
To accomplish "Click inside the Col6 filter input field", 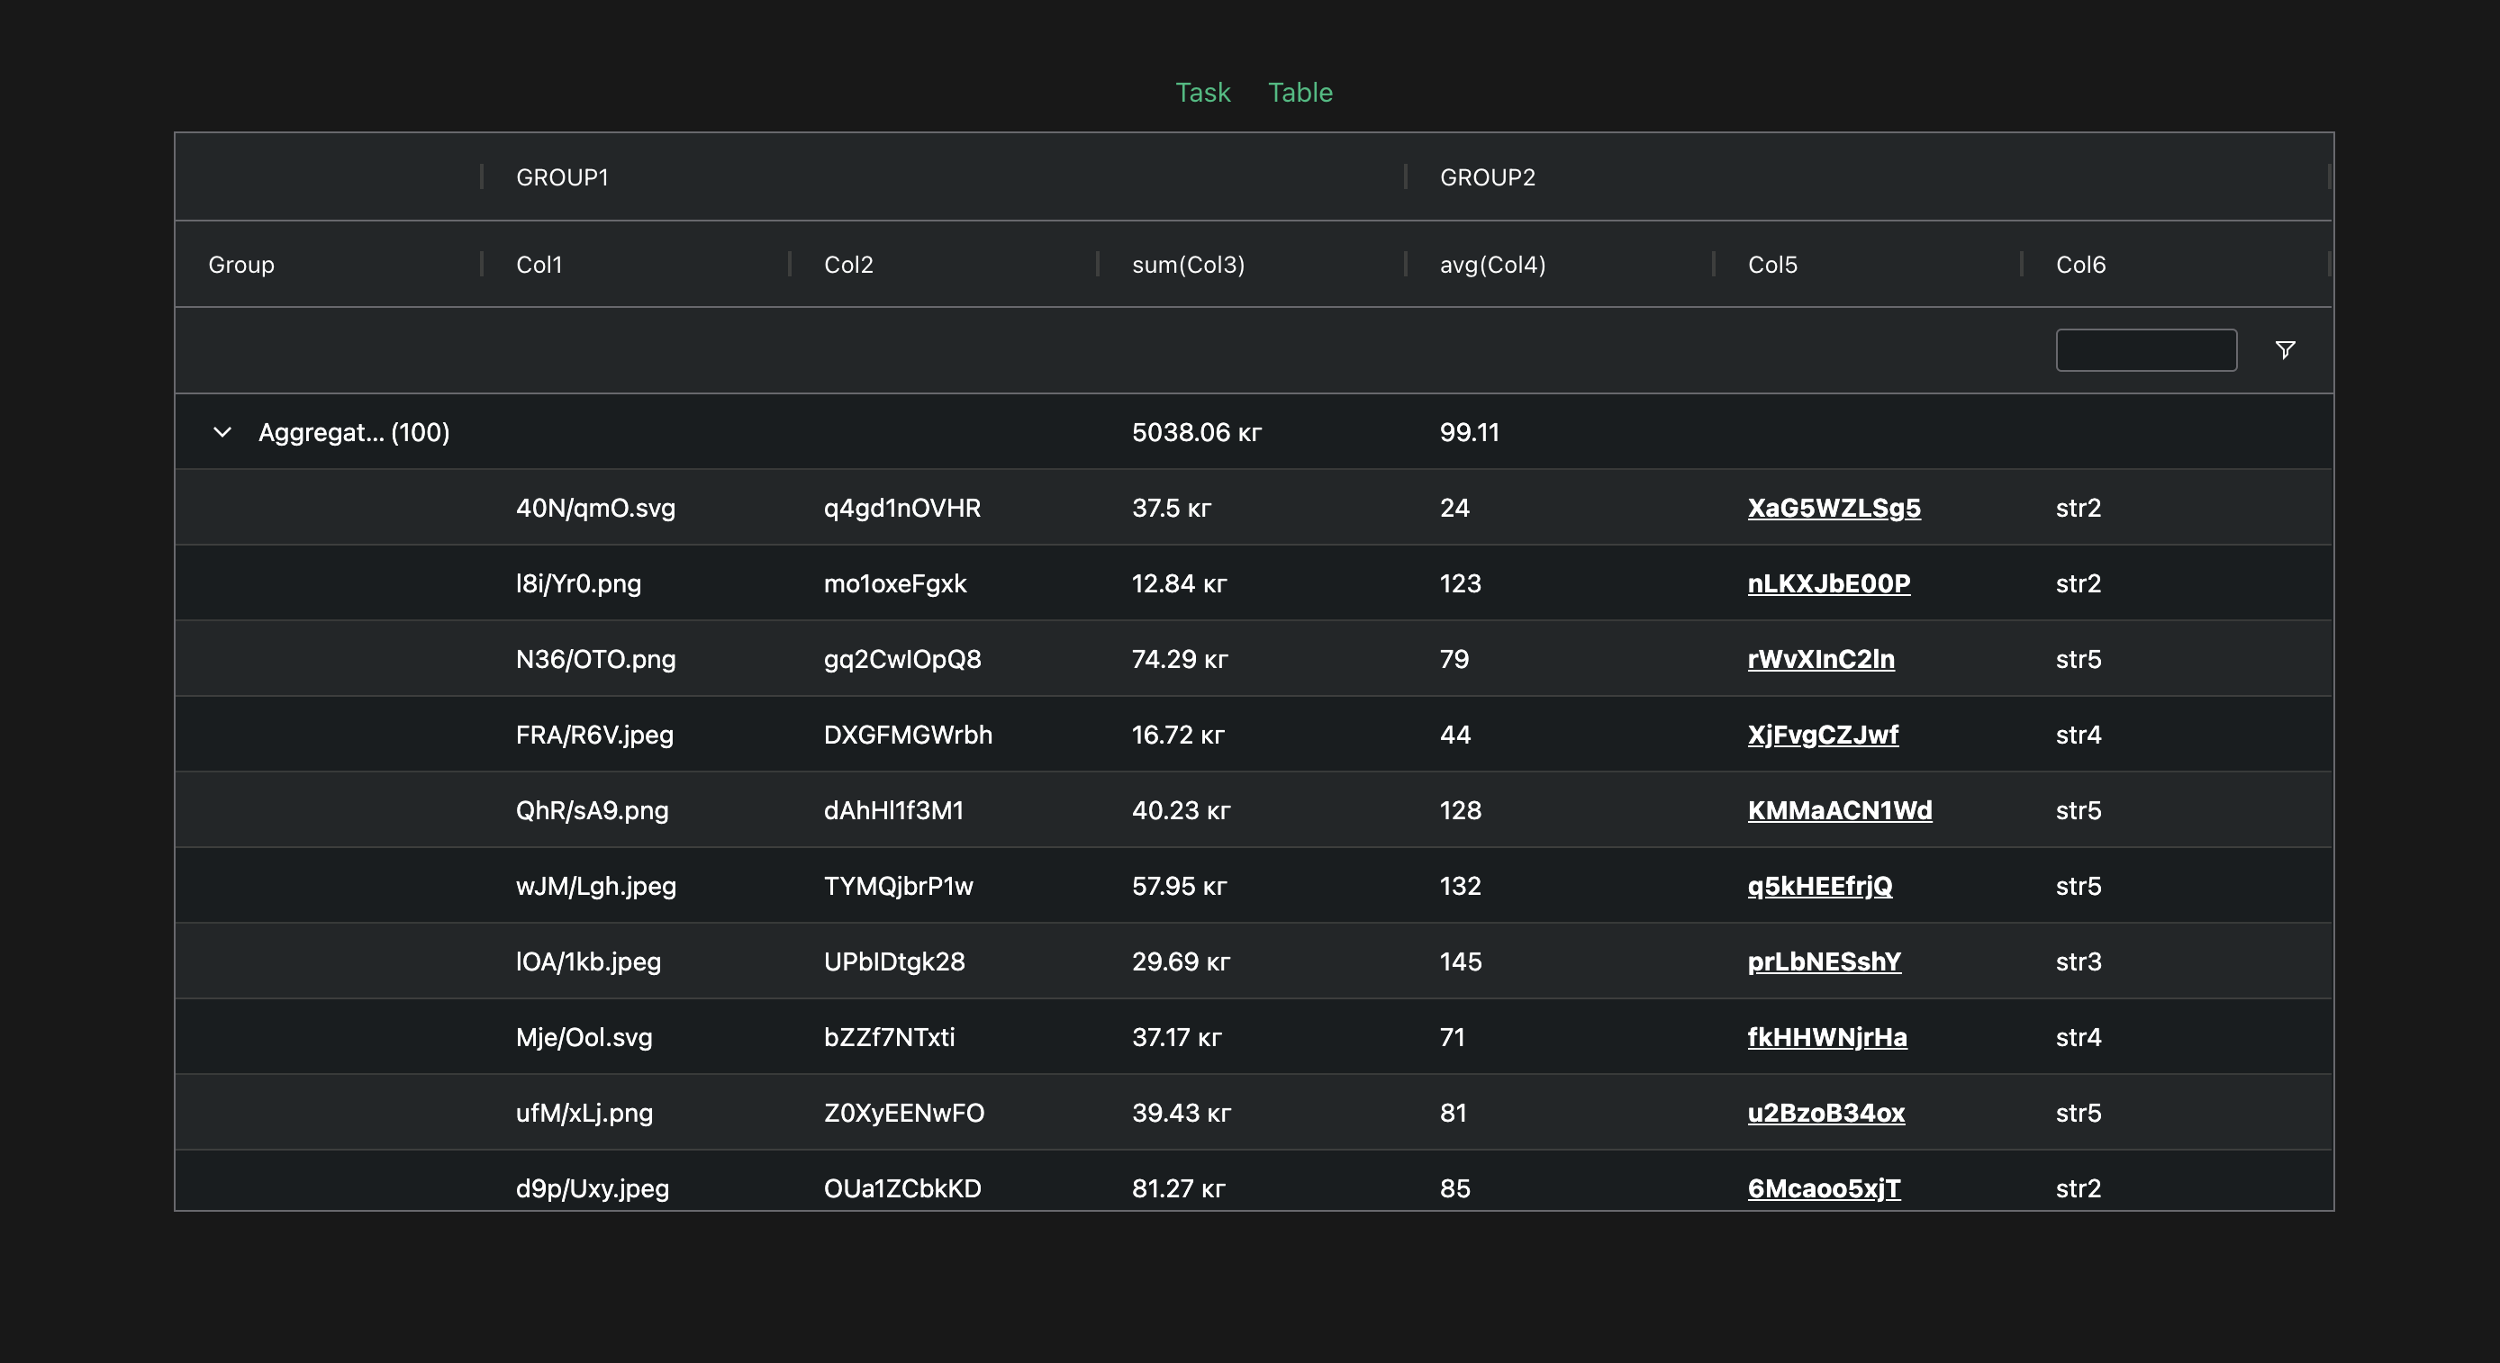I will [x=2146, y=349].
